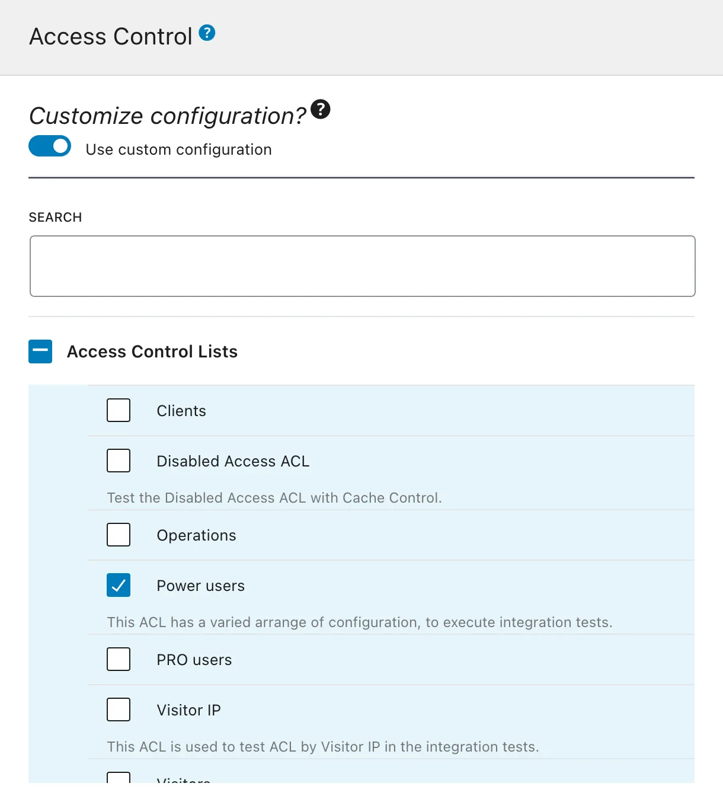
Task: Uncheck the Power users checkbox
Action: click(119, 585)
